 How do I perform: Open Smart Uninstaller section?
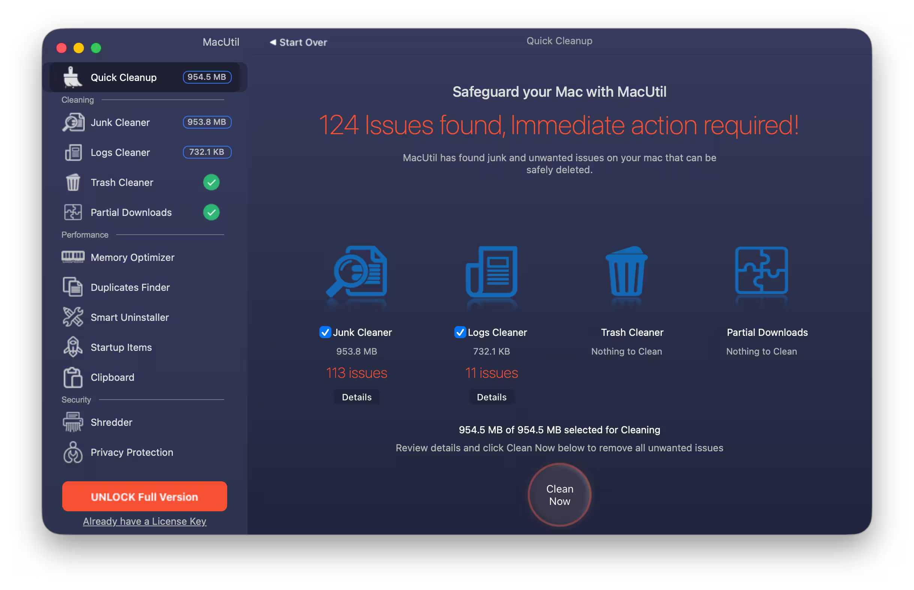pyautogui.click(x=145, y=317)
